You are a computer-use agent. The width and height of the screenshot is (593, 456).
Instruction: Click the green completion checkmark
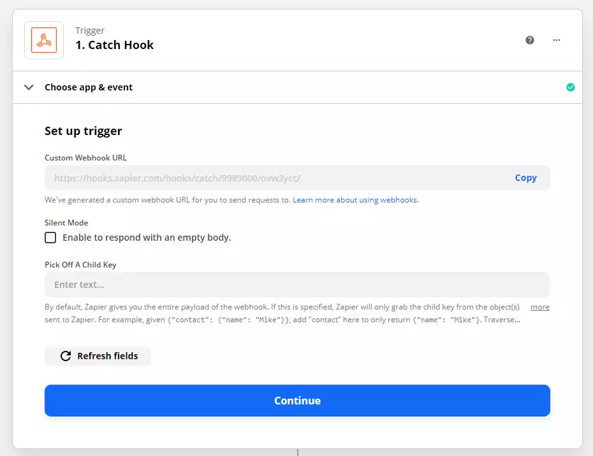tap(571, 87)
